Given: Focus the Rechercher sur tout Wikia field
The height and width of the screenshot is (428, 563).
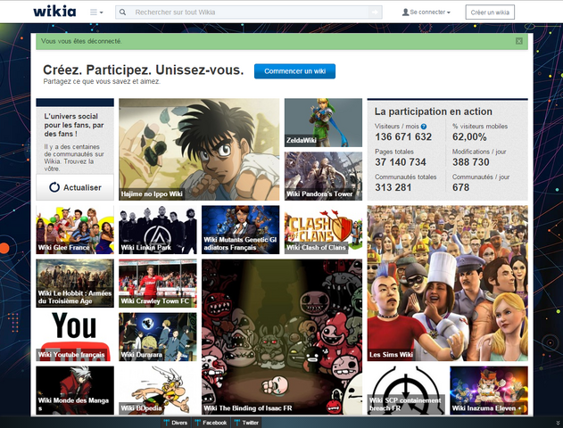Looking at the screenshot, I should 248,12.
